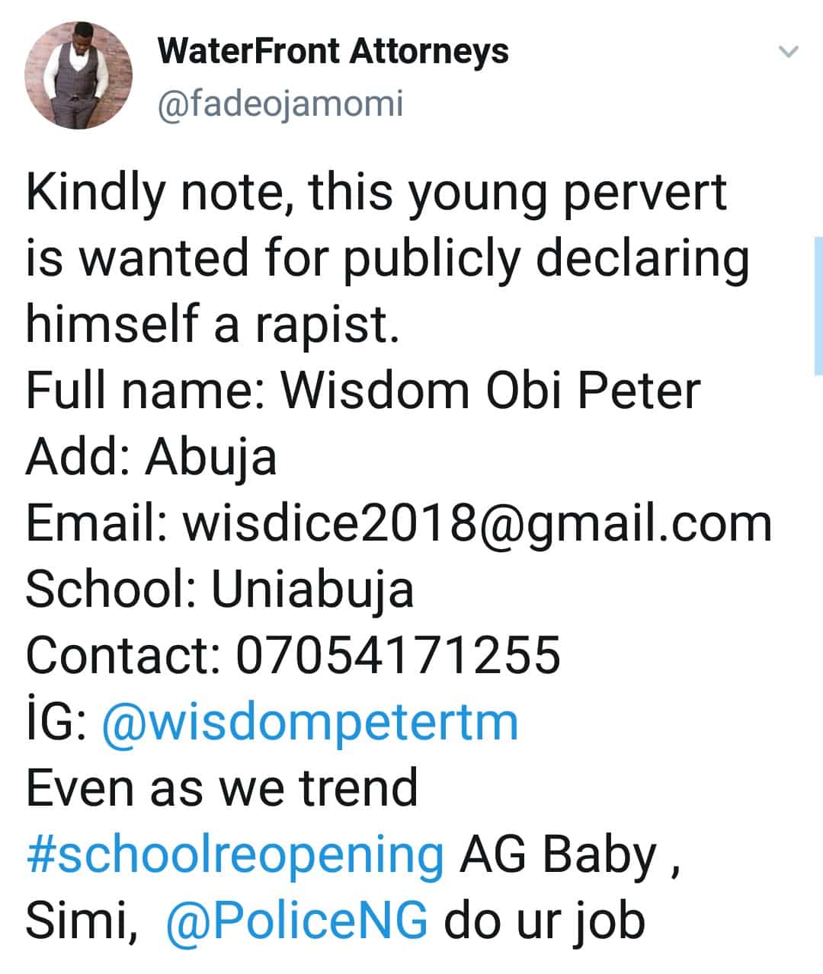The image size is (823, 974).
Task: Open the WaterFront Attorneys profile name
Action: (x=333, y=52)
